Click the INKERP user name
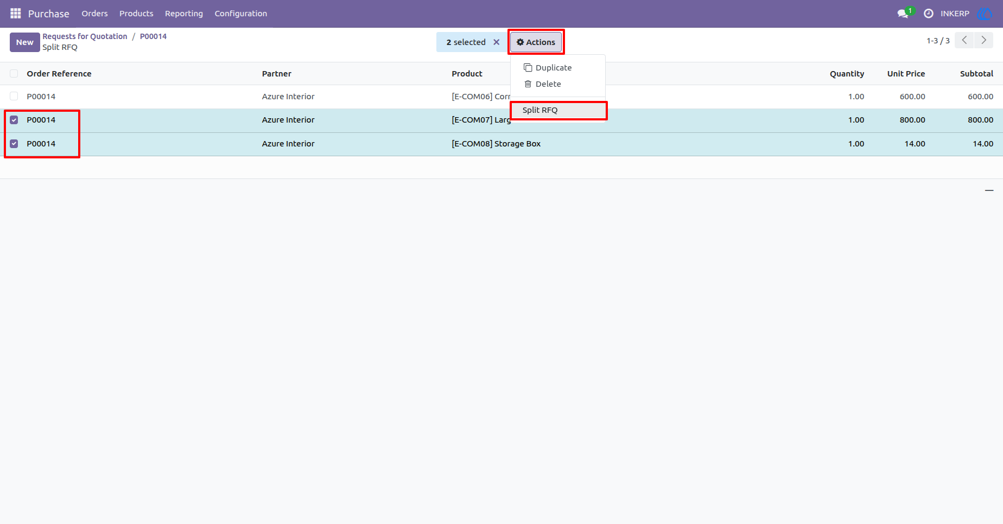Image resolution: width=1003 pixels, height=524 pixels. [x=955, y=14]
